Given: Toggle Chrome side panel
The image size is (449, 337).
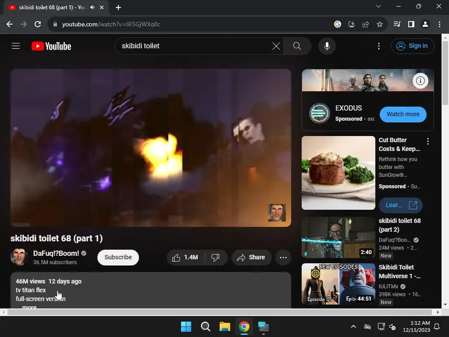Looking at the screenshot, I should pos(411,25).
